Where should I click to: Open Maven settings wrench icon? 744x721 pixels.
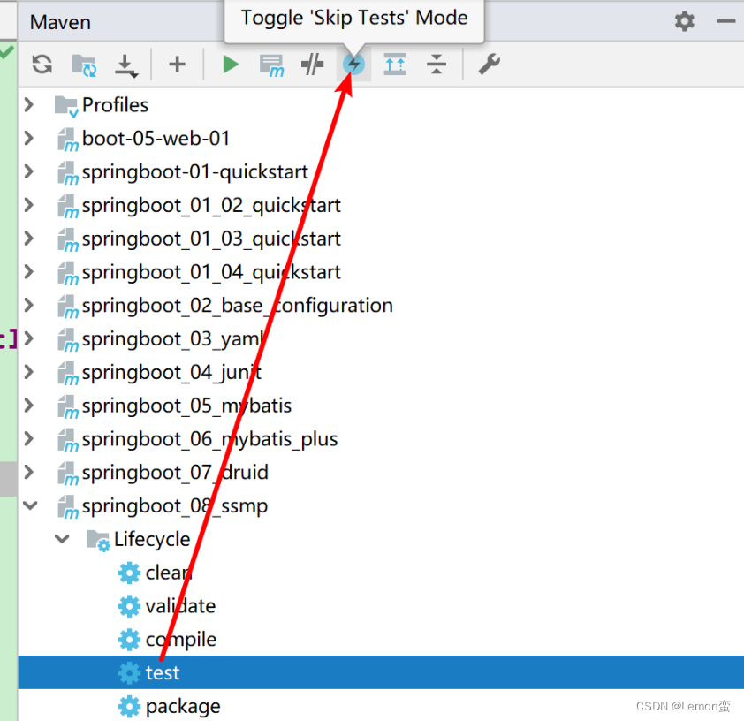point(489,64)
